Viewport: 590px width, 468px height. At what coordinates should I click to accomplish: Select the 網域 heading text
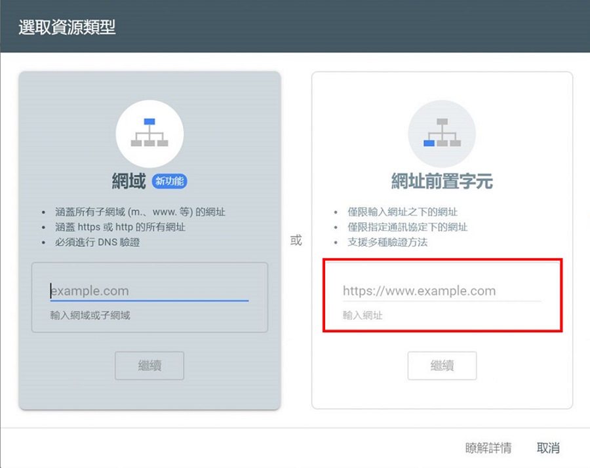coord(128,182)
